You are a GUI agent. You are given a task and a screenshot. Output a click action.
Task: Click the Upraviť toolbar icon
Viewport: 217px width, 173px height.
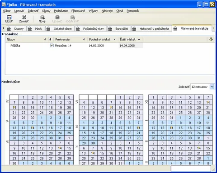(x=57, y=17)
